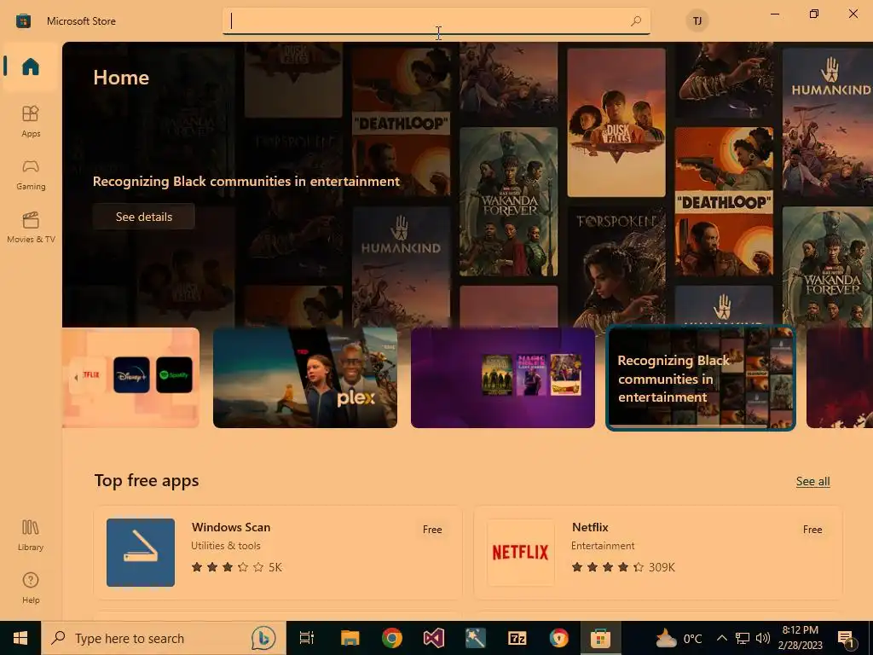This screenshot has height=655, width=873.
Task: Open See all top free apps
Action: click(x=812, y=481)
